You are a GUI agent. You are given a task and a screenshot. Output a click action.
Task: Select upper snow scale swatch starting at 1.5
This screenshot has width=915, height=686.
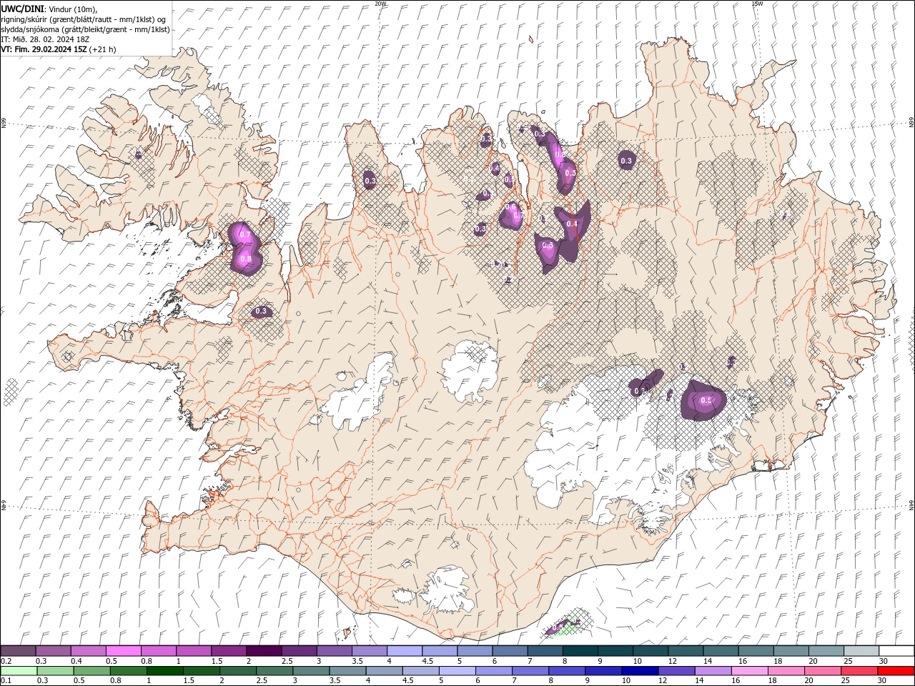tap(229, 651)
